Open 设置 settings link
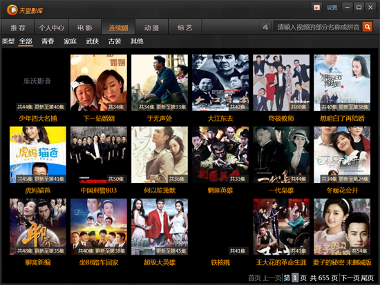The width and height of the screenshot is (380, 285). [332, 8]
